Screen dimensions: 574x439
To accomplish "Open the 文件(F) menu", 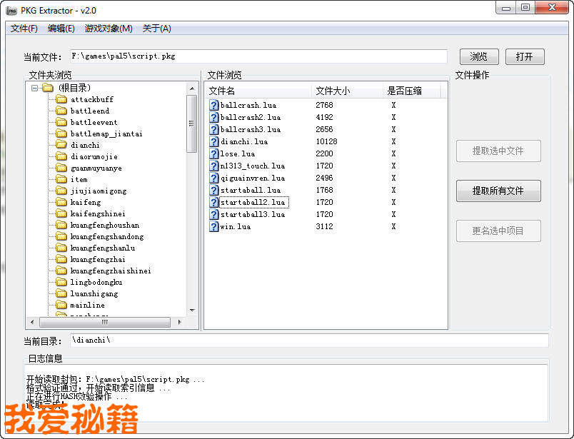I will [24, 29].
